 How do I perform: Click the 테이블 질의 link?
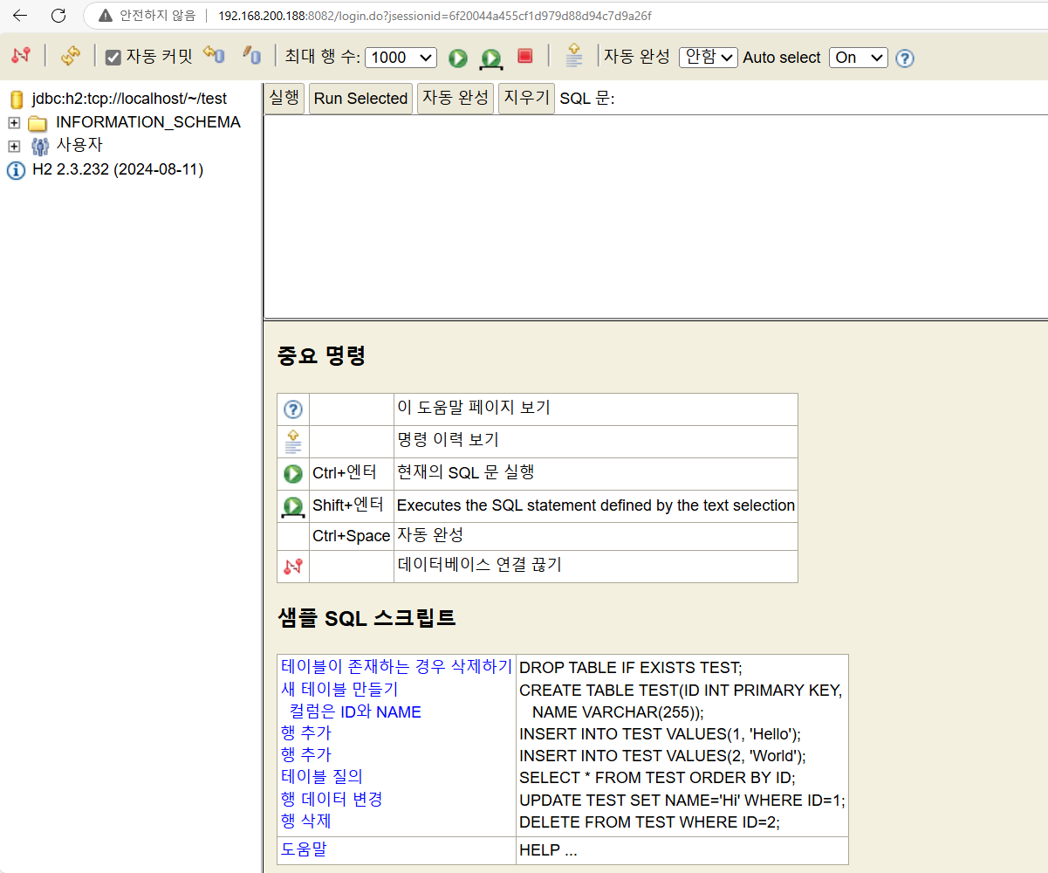(x=322, y=777)
